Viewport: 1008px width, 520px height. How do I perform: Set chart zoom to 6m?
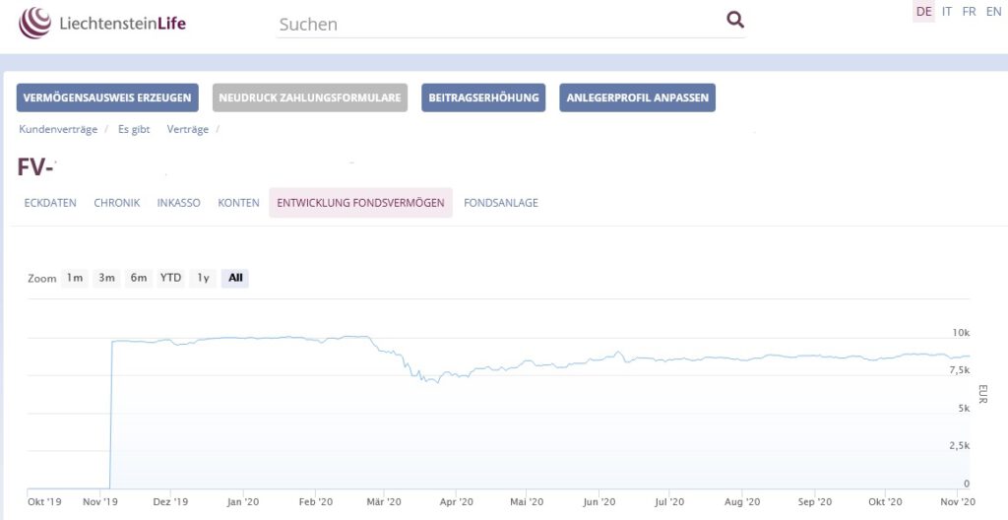click(138, 278)
